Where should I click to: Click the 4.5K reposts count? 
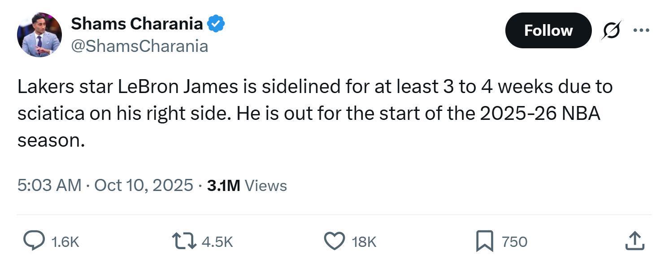217,242
